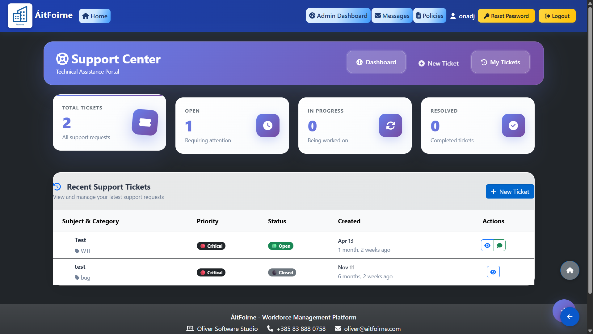
Task: Click the Created column header
Action: (349, 221)
